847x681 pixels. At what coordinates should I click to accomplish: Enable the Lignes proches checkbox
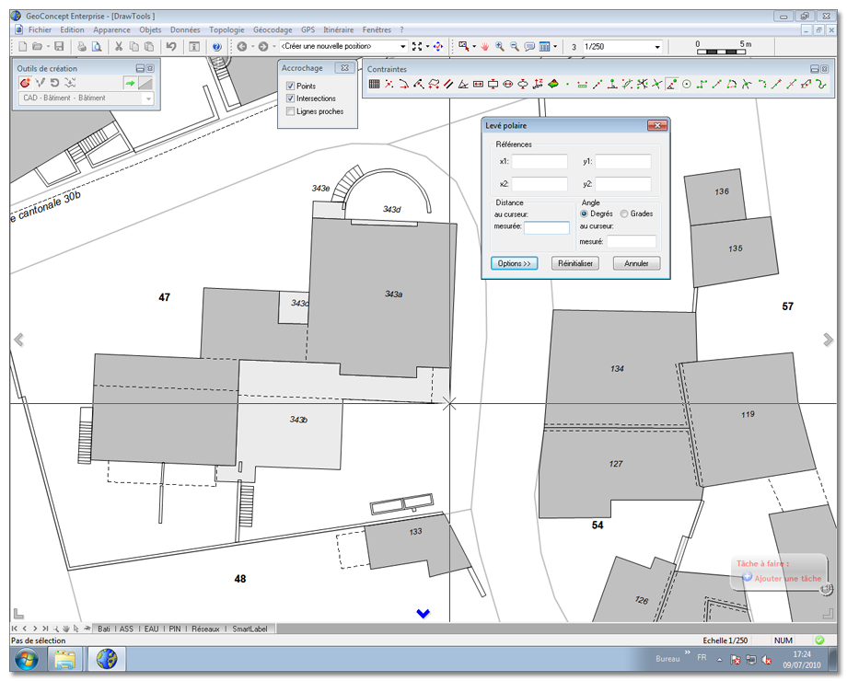pos(291,111)
